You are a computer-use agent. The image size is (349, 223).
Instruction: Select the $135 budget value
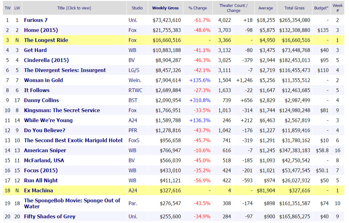coord(323,30)
